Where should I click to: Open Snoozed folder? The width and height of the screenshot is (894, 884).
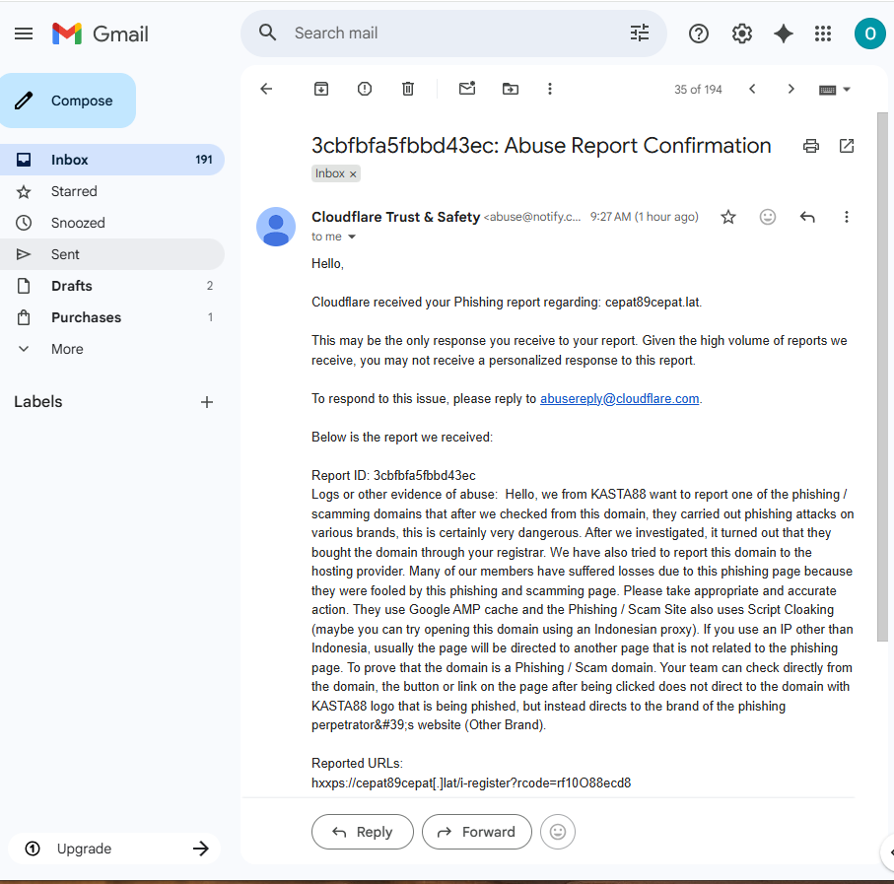coord(111,223)
